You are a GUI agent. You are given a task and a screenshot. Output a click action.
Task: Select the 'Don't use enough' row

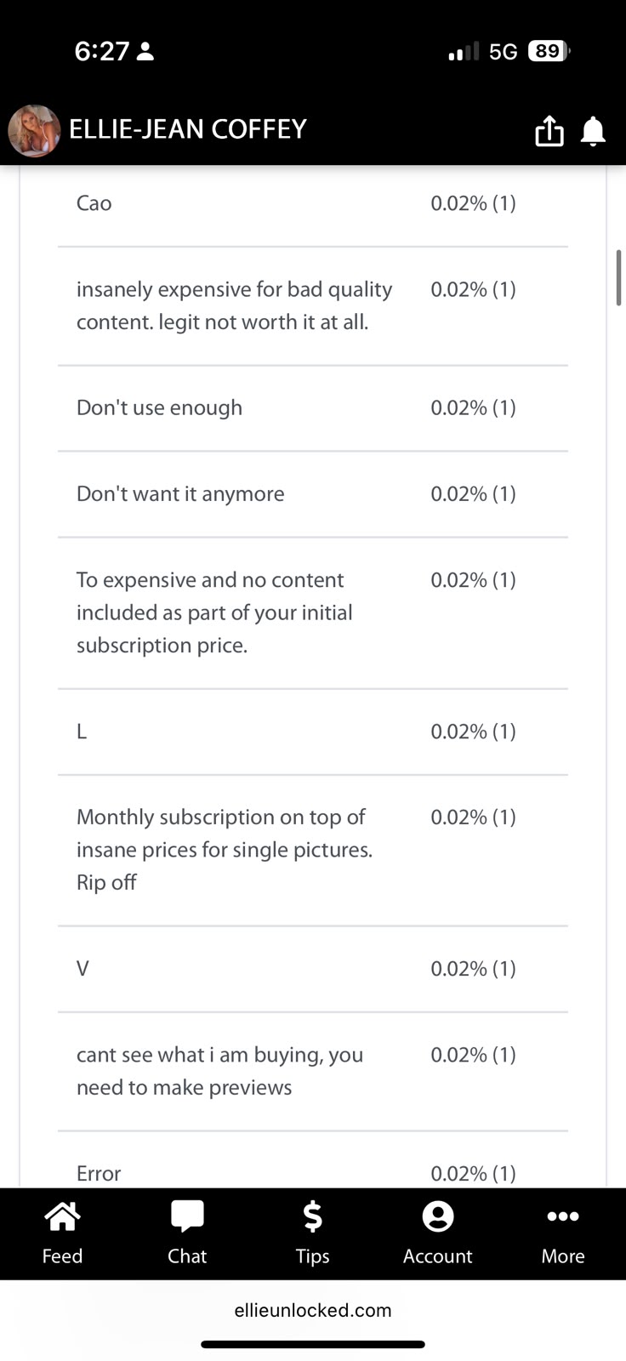313,408
